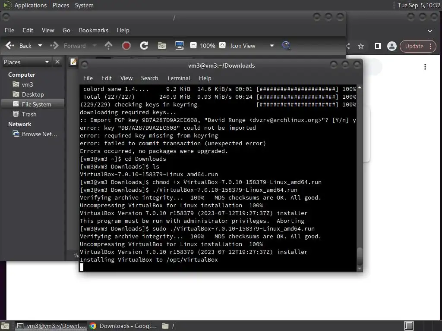The height and width of the screenshot is (331, 442).
Task: Click the red Stop loading icon
Action: tap(126, 46)
